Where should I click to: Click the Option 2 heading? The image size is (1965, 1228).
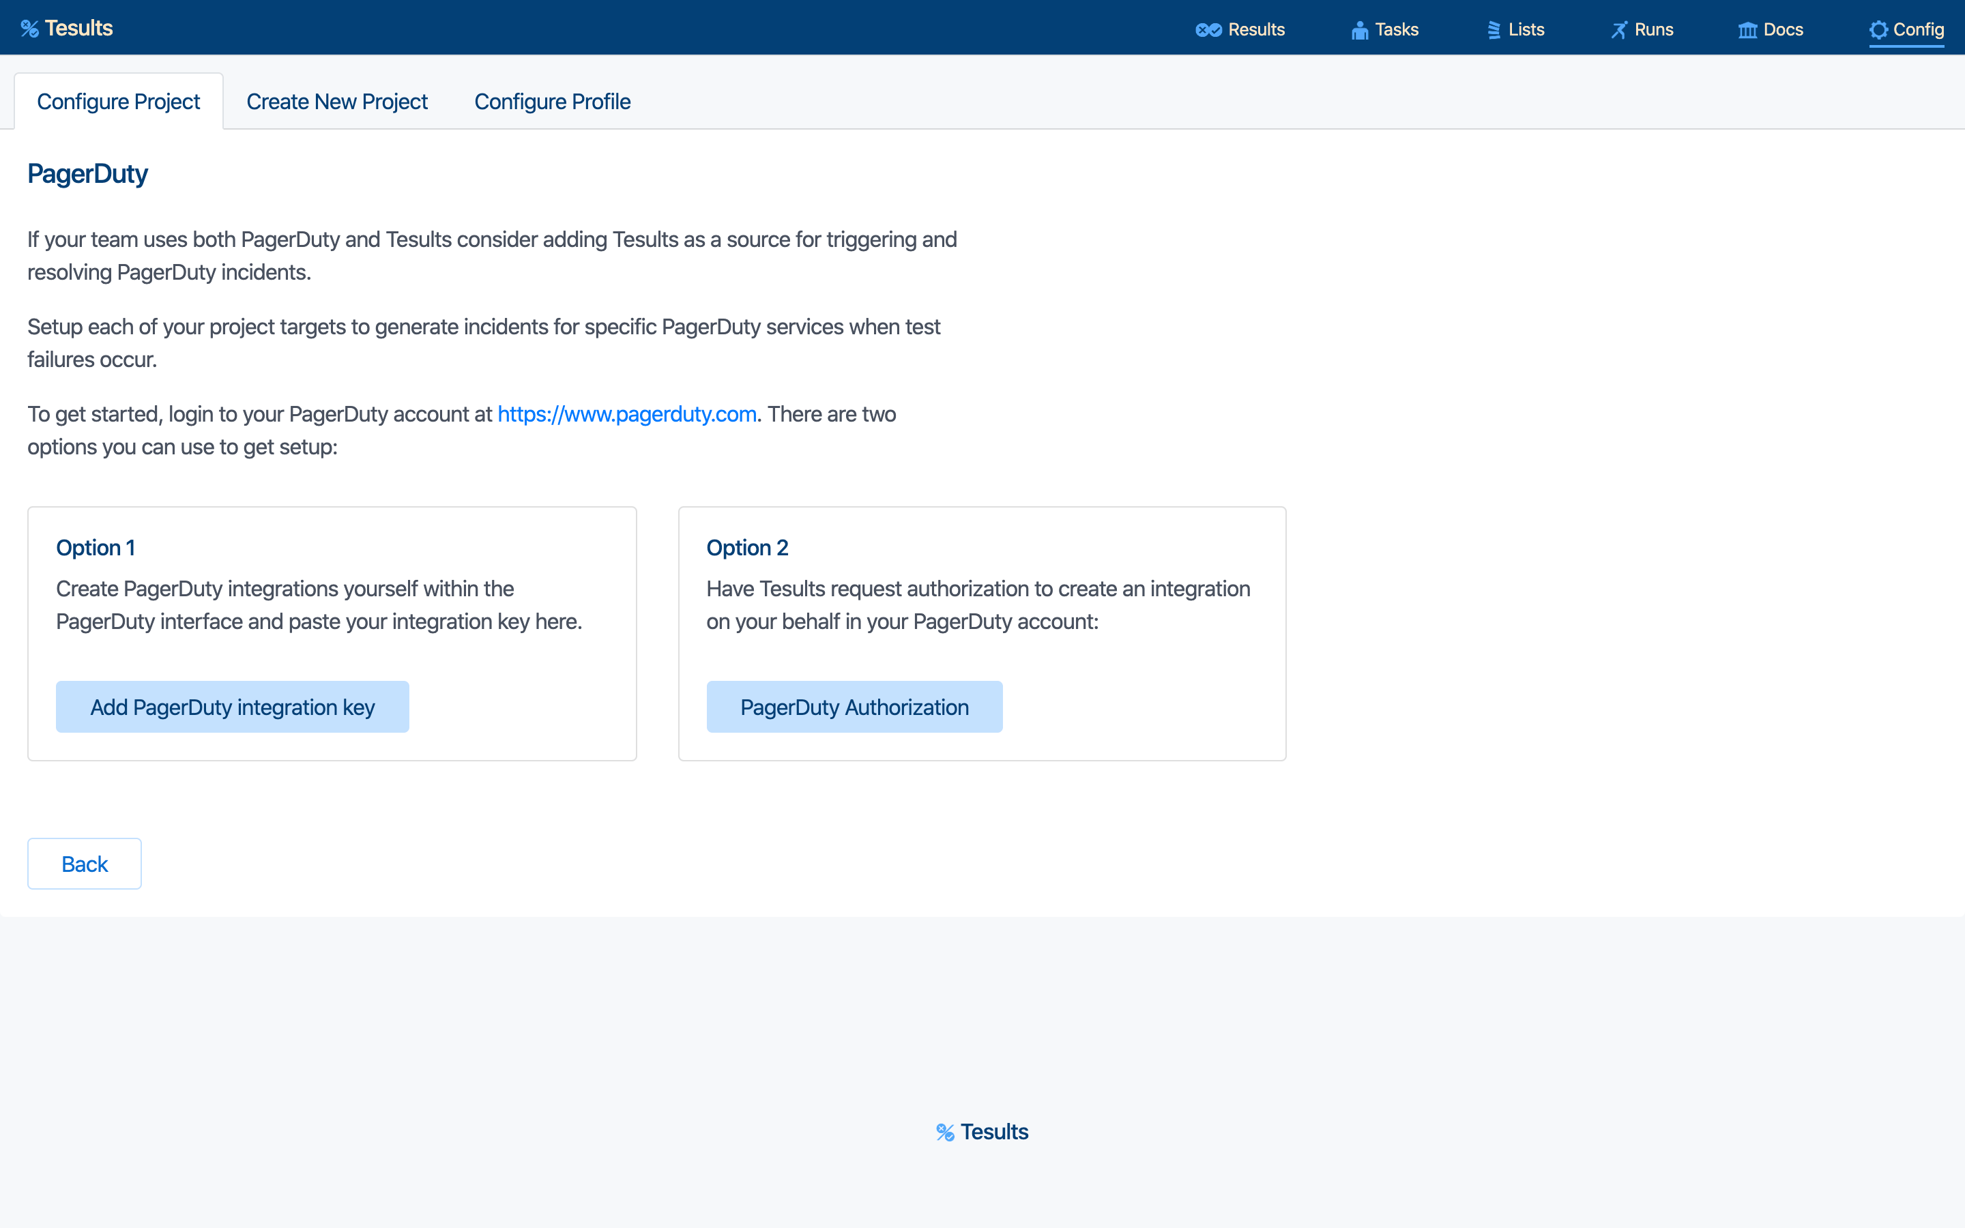747,547
